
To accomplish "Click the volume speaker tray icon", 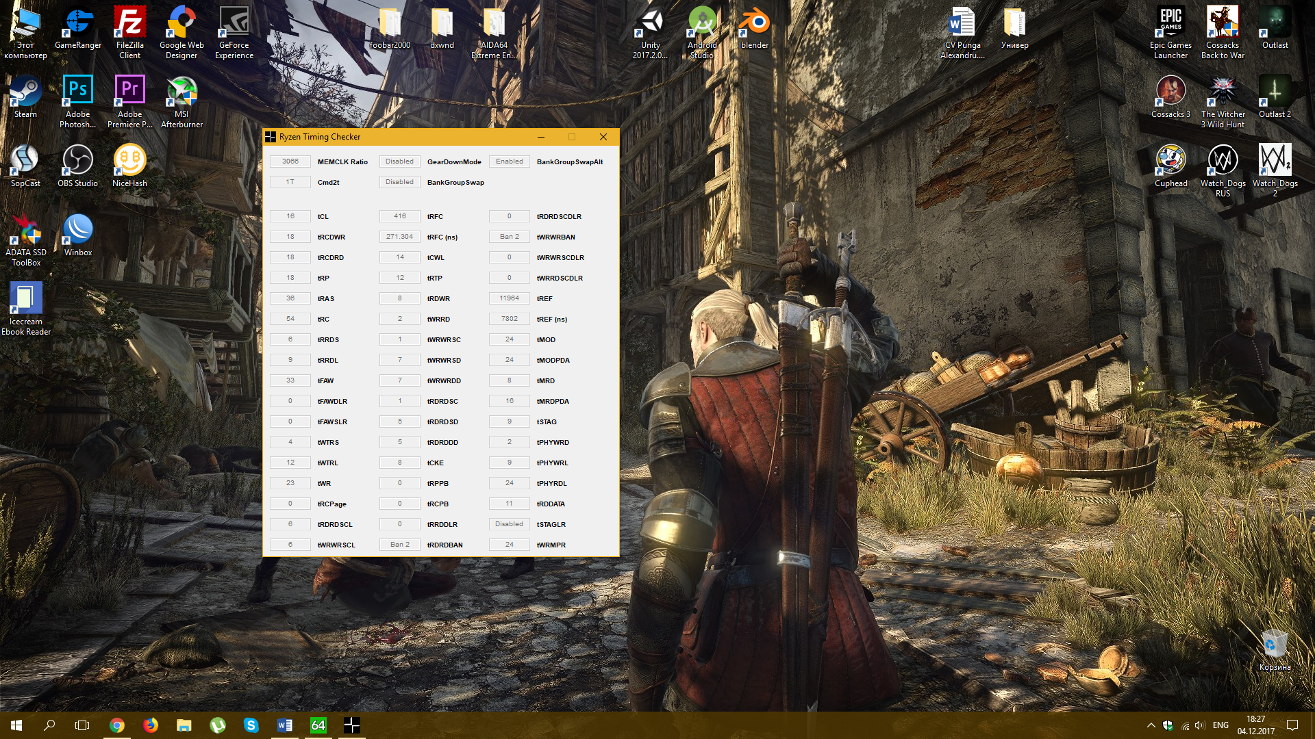I will [x=1199, y=725].
